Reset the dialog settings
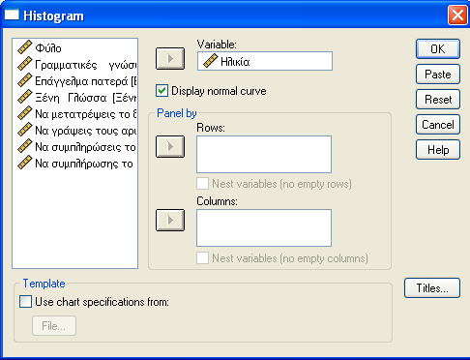This screenshot has width=470, height=360. pos(438,100)
